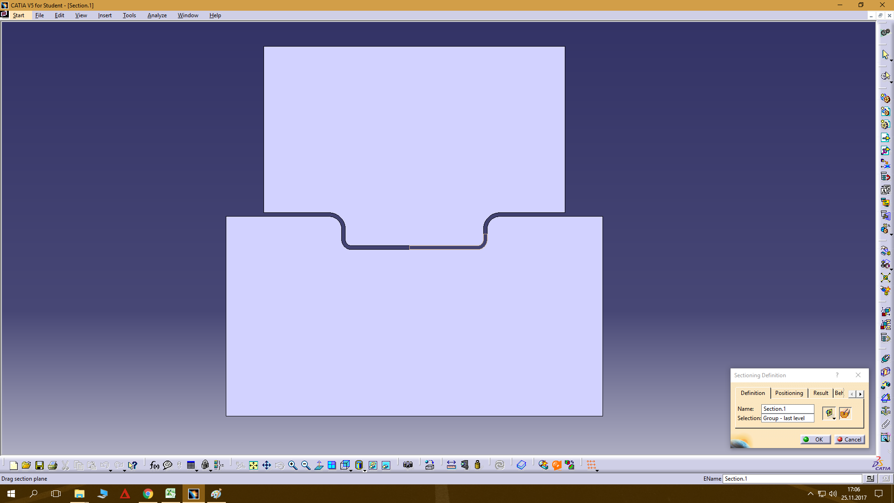Click the Zoom Out magnifier icon
894x503 pixels.
[305, 465]
